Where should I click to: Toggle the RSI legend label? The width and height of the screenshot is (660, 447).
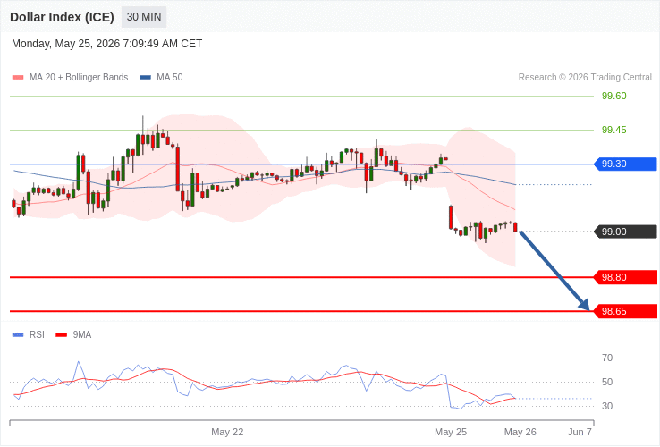[37, 334]
